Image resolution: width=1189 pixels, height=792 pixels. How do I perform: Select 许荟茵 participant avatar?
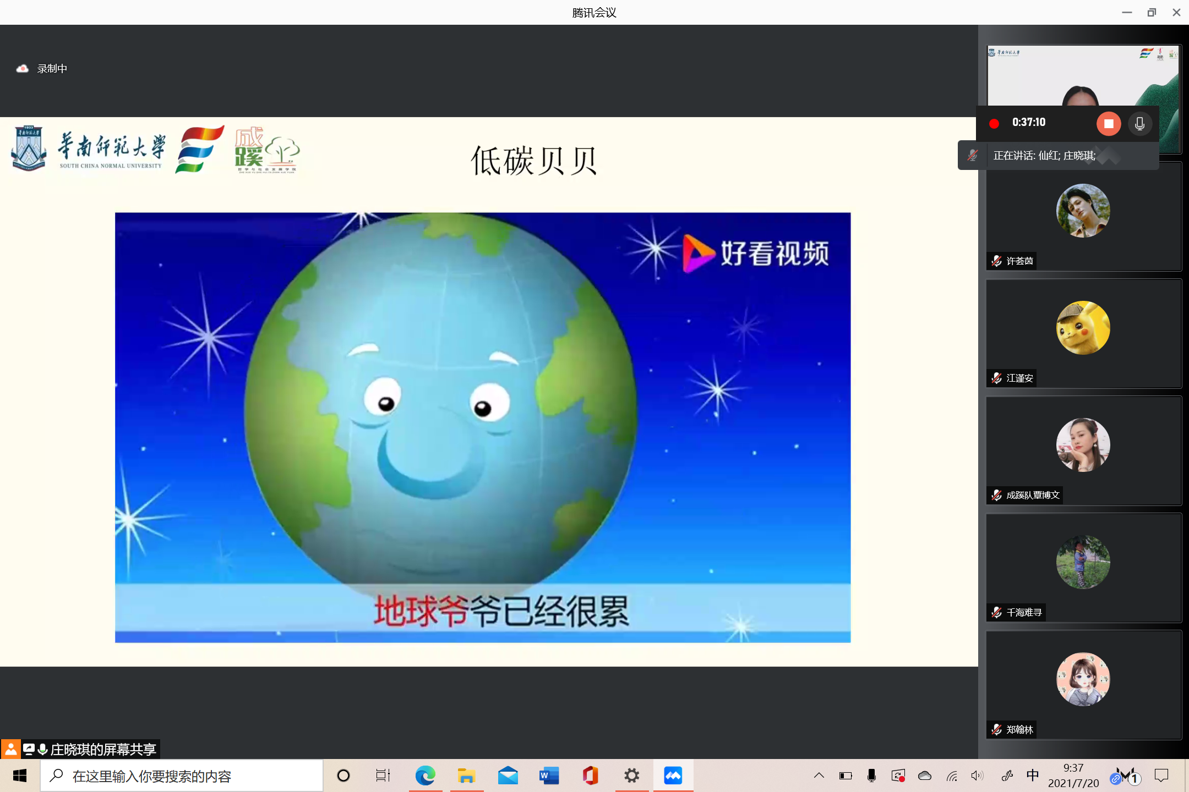1083,211
